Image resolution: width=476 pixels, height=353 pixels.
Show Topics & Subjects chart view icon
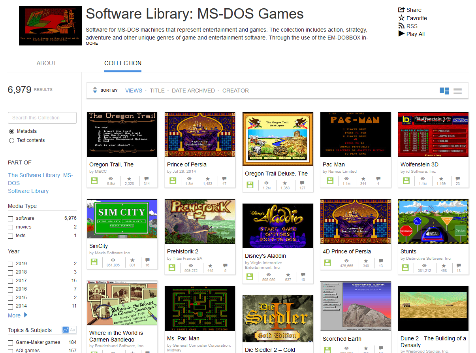[66, 330]
